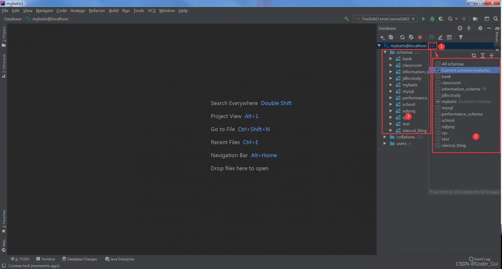502x269 pixels.
Task: Refresh the schema list popup
Action: [474, 56]
